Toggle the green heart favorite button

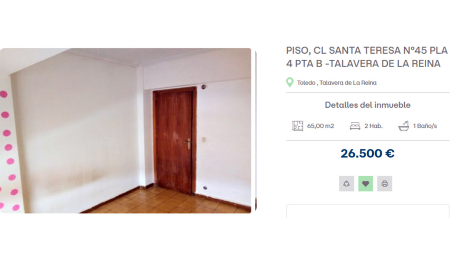(365, 184)
